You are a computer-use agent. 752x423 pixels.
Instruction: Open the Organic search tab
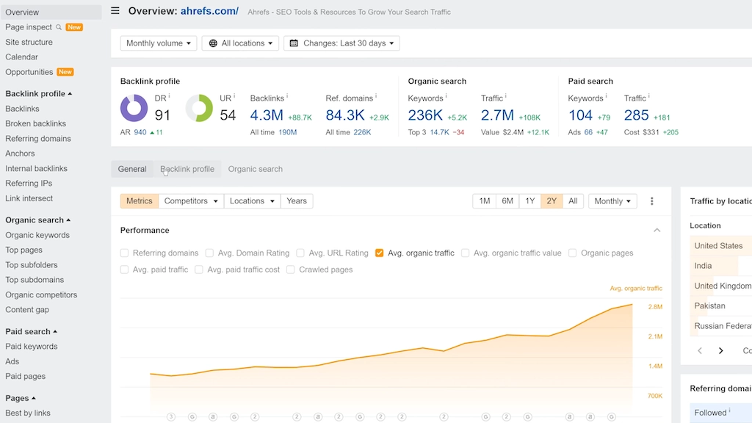[x=255, y=169]
